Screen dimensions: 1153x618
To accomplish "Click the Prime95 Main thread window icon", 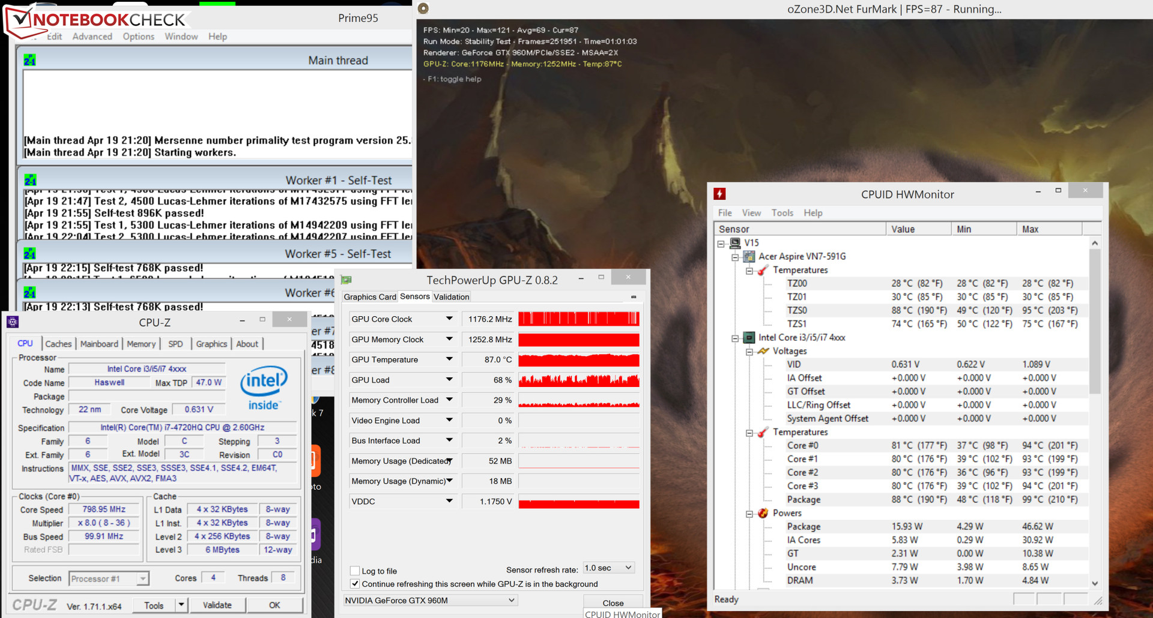I will (x=29, y=60).
